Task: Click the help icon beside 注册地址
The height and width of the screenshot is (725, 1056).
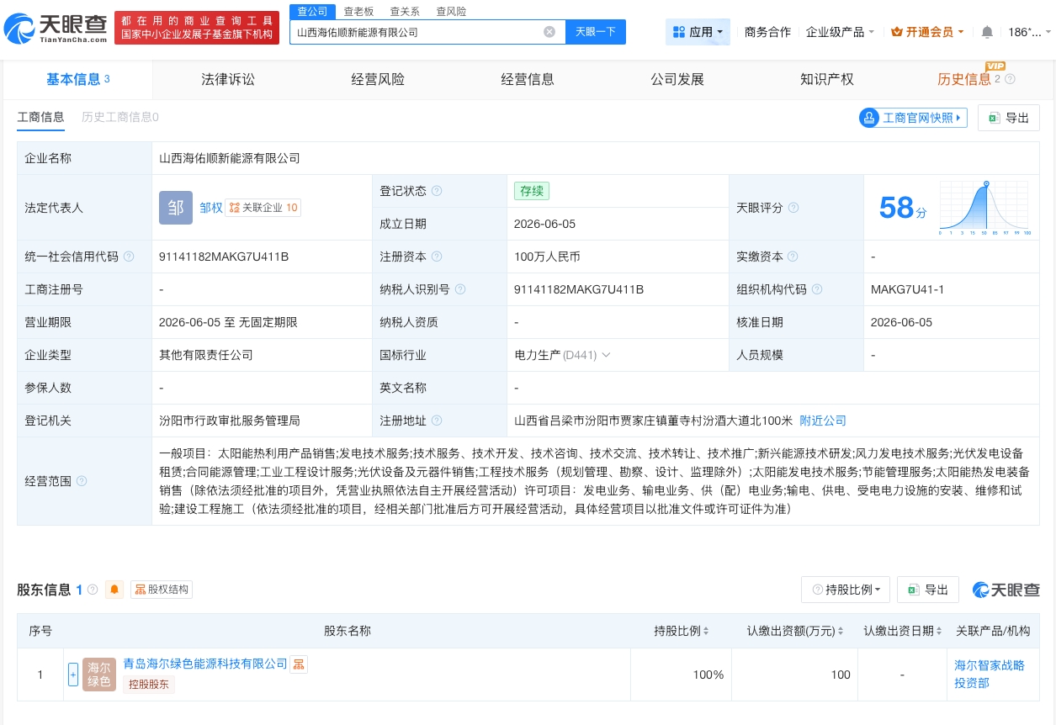Action: [x=437, y=421]
